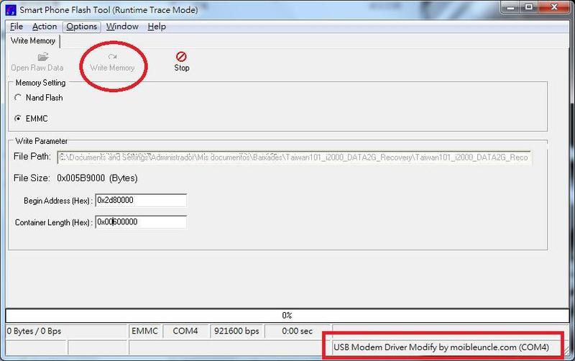Click the USB Modem Driver status text
Image resolution: width=575 pixels, height=361 pixels.
point(441,347)
